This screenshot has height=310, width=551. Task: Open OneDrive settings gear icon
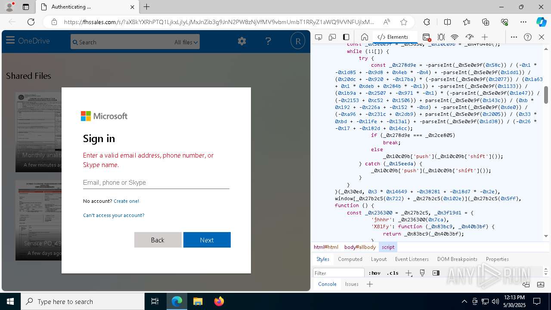pyautogui.click(x=242, y=41)
